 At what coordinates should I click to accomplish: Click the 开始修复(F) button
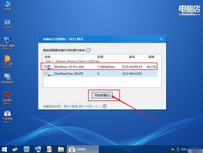(x=102, y=95)
